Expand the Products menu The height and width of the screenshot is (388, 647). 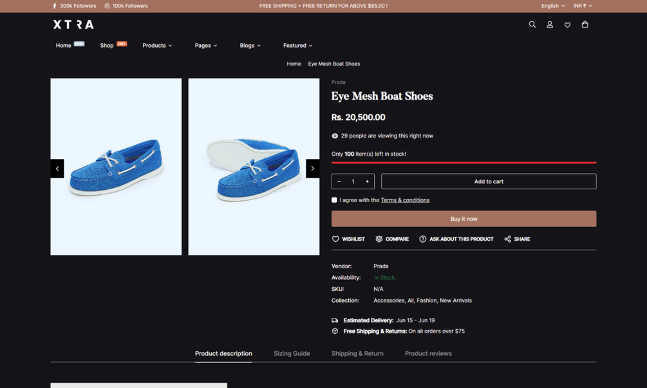pos(157,45)
